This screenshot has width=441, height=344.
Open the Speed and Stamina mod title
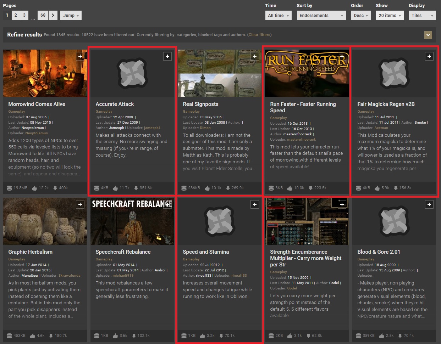206,252
